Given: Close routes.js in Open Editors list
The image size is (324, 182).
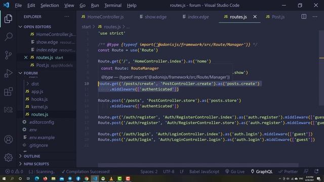Looking at the screenshot, I should (x=26, y=58).
